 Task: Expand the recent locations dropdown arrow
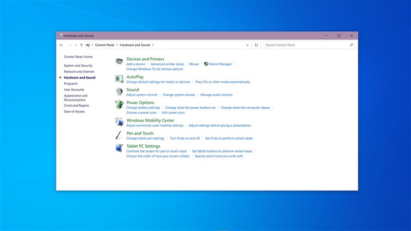pyautogui.click(x=76, y=45)
